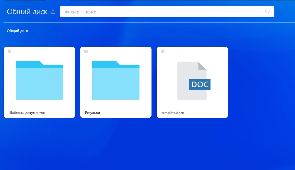Click the template.docx file name label

172,113
